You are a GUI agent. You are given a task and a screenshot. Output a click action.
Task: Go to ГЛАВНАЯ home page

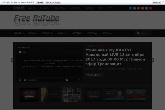pos(19,8)
